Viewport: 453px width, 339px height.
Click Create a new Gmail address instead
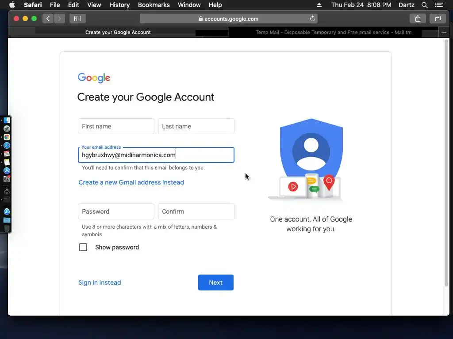131,182
